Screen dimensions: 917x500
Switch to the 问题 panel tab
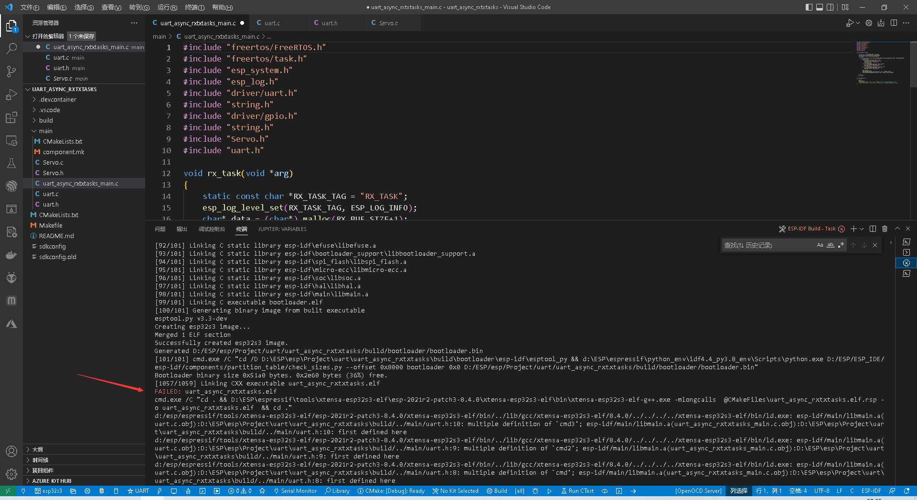(x=160, y=229)
